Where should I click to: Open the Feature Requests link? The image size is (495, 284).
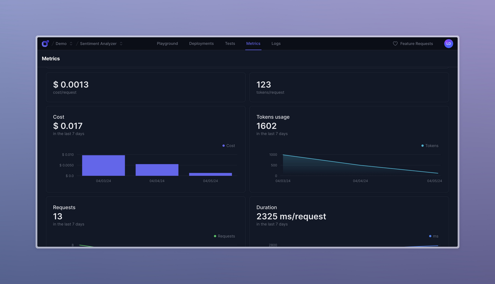tap(416, 43)
